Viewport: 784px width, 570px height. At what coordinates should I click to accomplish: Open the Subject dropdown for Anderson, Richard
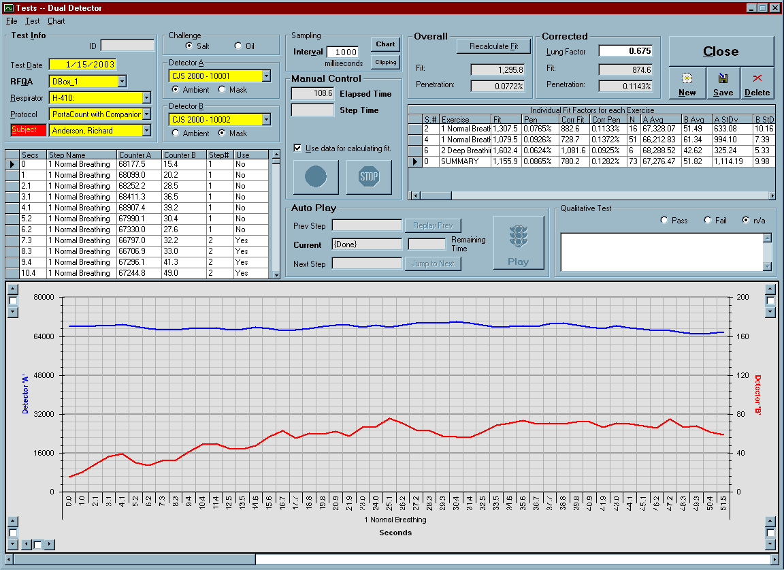point(146,130)
